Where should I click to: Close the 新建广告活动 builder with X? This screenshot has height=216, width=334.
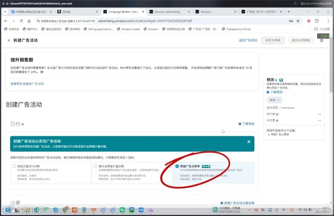[x=9, y=40]
